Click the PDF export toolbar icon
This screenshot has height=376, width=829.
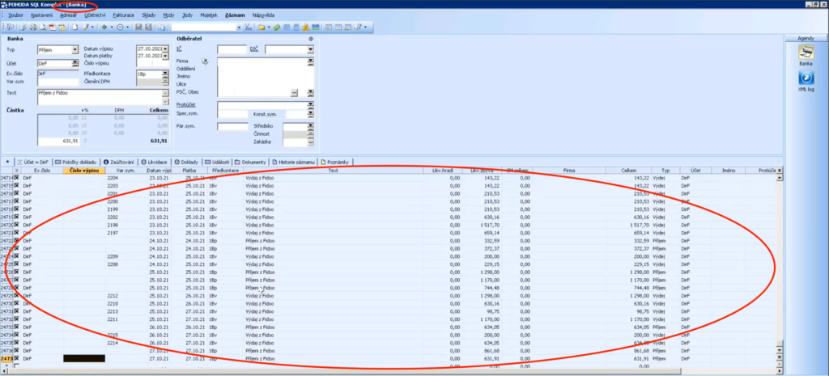pyautogui.click(x=52, y=27)
